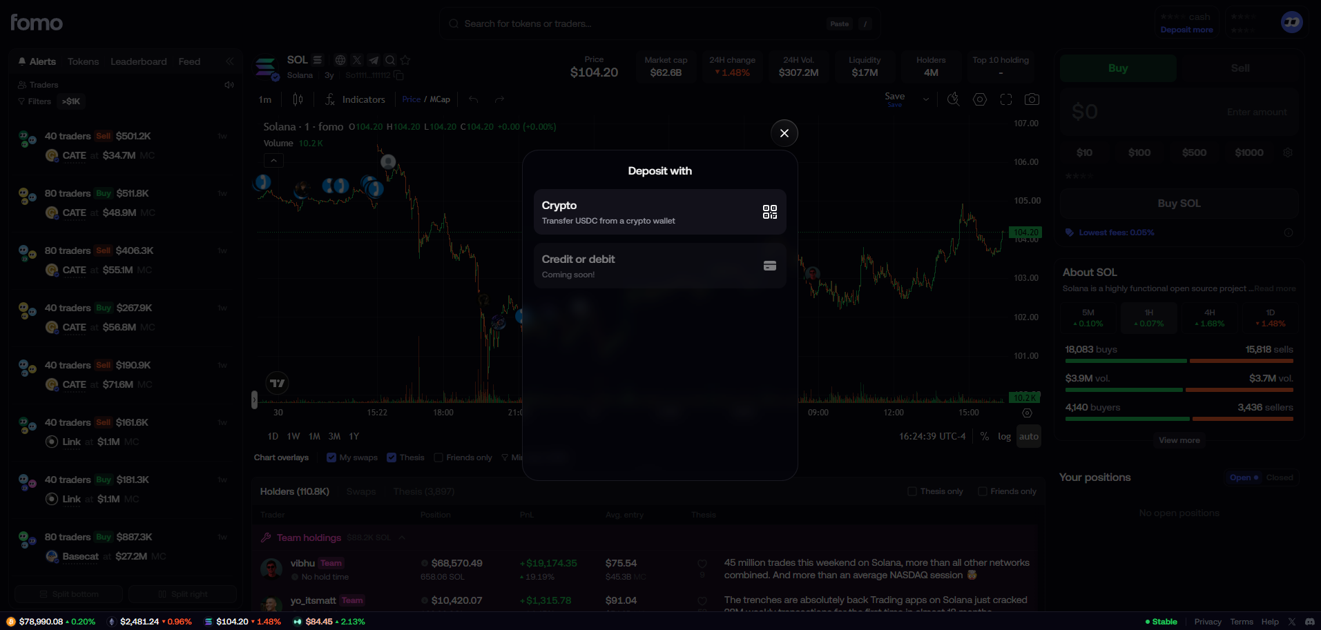Viewport: 1321px width, 630px height.
Task: Edit preset amounts gear icon
Action: coord(1287,152)
